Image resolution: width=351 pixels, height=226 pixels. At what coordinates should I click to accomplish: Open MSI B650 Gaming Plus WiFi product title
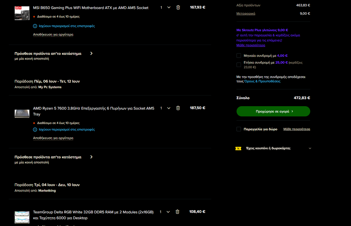91,8
